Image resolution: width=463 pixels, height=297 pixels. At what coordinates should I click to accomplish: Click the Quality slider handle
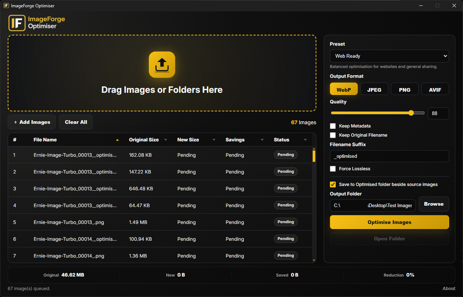[x=411, y=113]
